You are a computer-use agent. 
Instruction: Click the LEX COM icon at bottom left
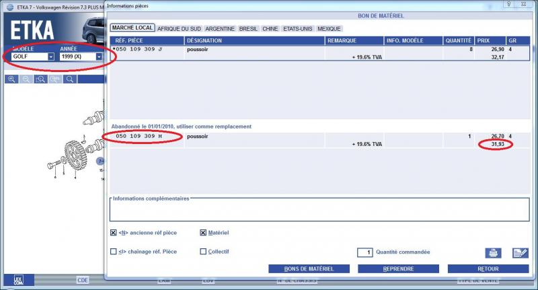(x=19, y=280)
